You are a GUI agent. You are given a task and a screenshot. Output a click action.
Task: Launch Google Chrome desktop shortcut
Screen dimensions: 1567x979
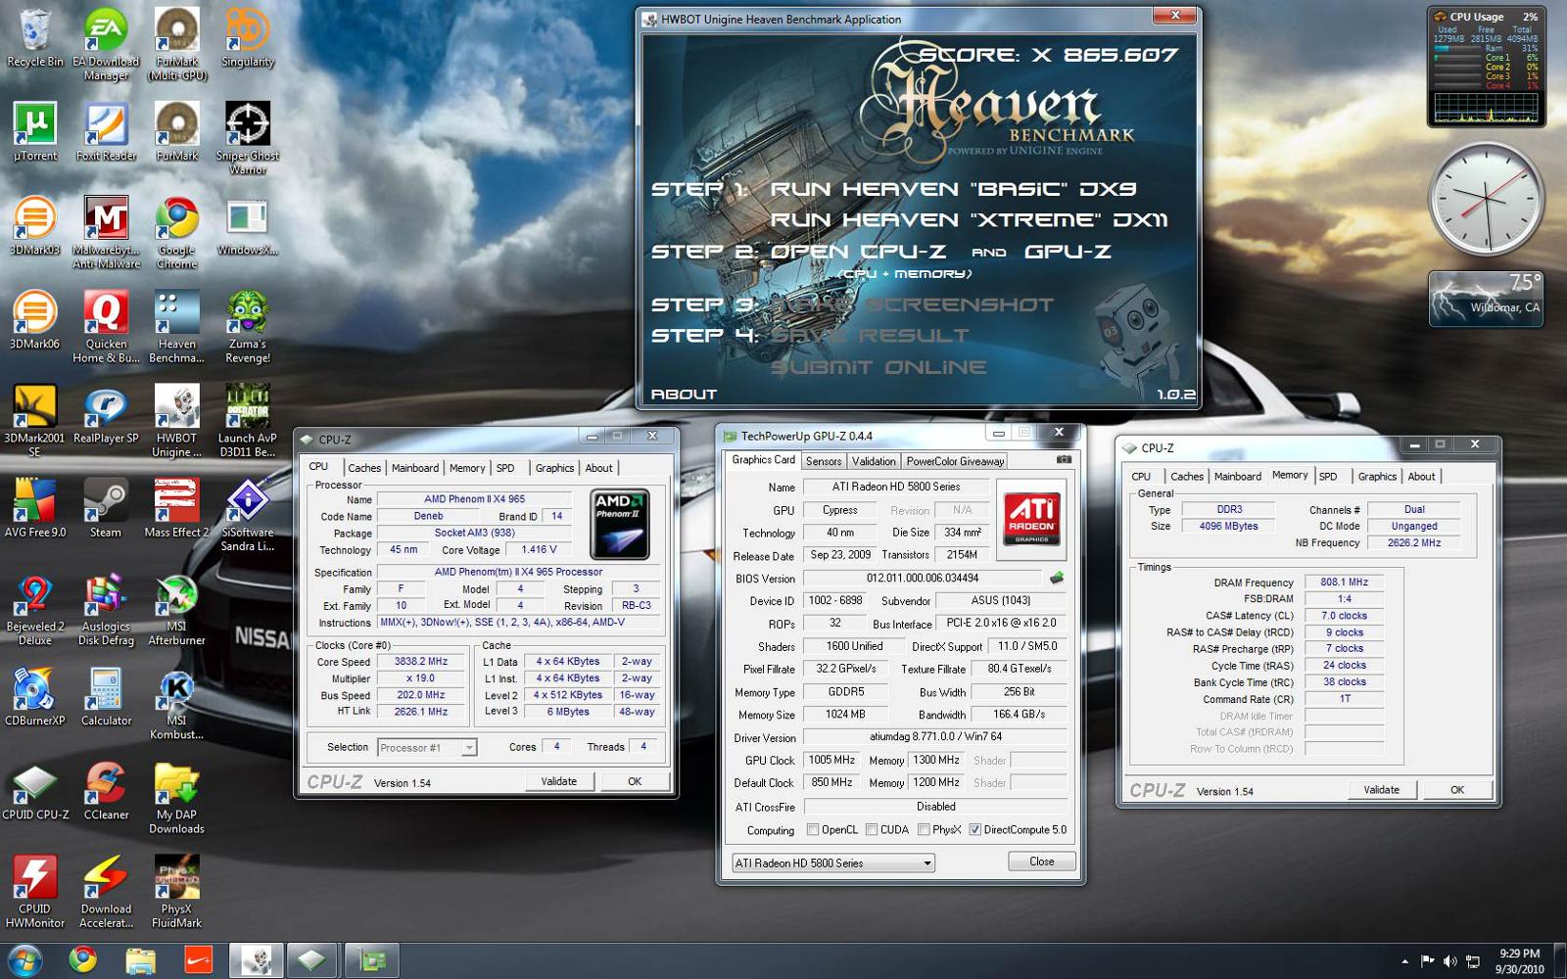(x=177, y=232)
